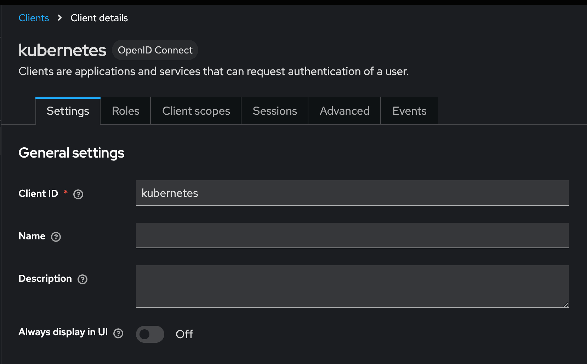Click the OpenID Connect label badge

click(x=155, y=50)
